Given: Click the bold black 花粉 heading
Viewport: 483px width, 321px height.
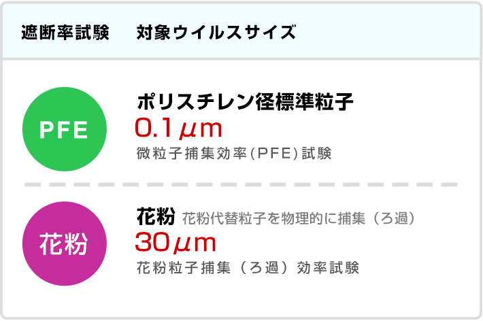Looking at the screenshot, I should pos(156,218).
